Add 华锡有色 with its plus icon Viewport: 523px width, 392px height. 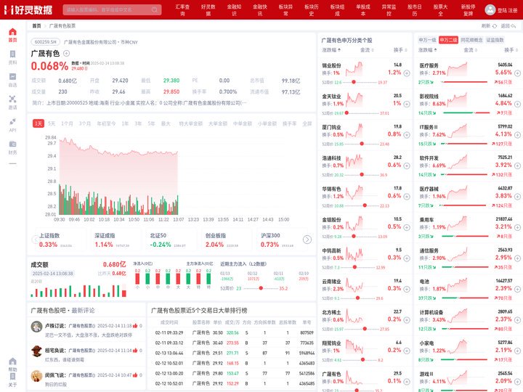coord(407,196)
